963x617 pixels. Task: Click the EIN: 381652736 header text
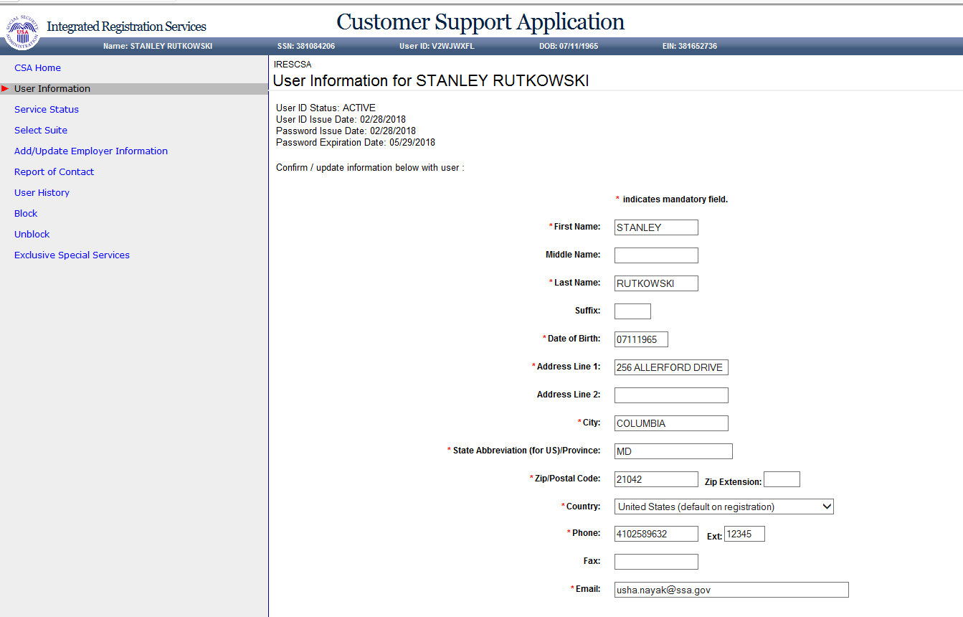[690, 46]
